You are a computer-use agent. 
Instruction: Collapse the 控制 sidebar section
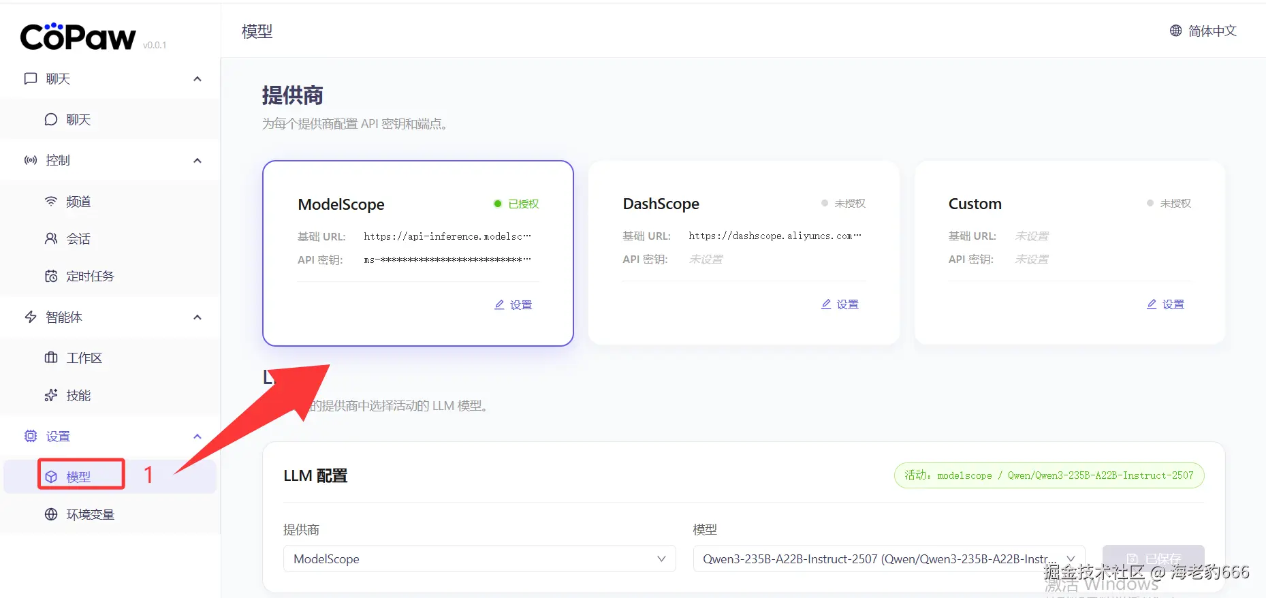[197, 161]
